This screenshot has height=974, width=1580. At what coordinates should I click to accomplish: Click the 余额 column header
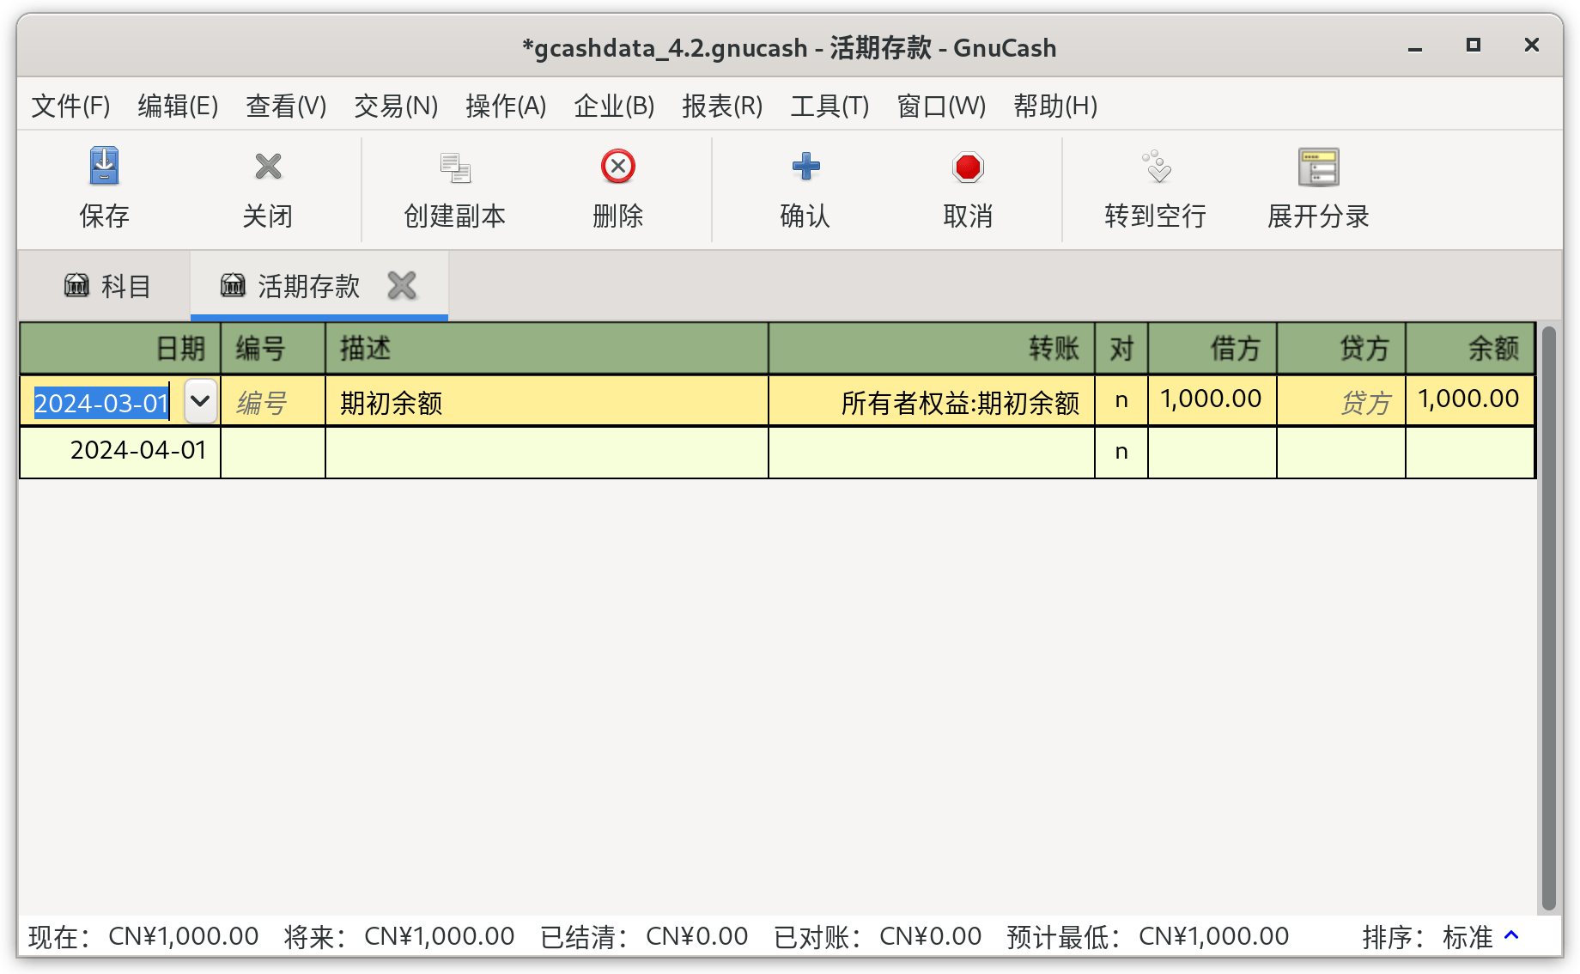pyautogui.click(x=1470, y=349)
